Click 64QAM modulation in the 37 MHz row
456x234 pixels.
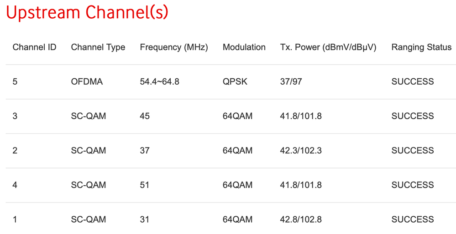pyautogui.click(x=237, y=151)
